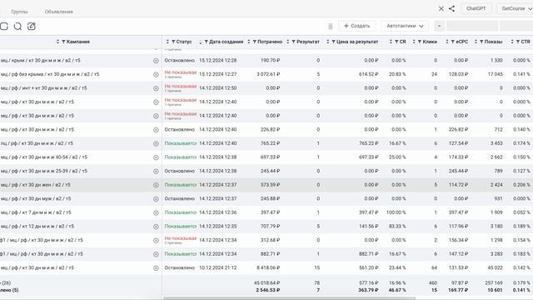Click filter funnel icon on eCPC column
533x300 pixels.
pos(453,42)
